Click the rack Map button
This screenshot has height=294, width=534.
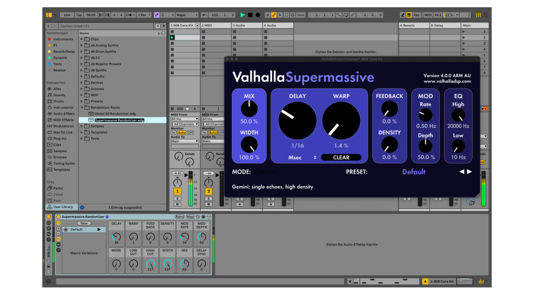(x=190, y=217)
